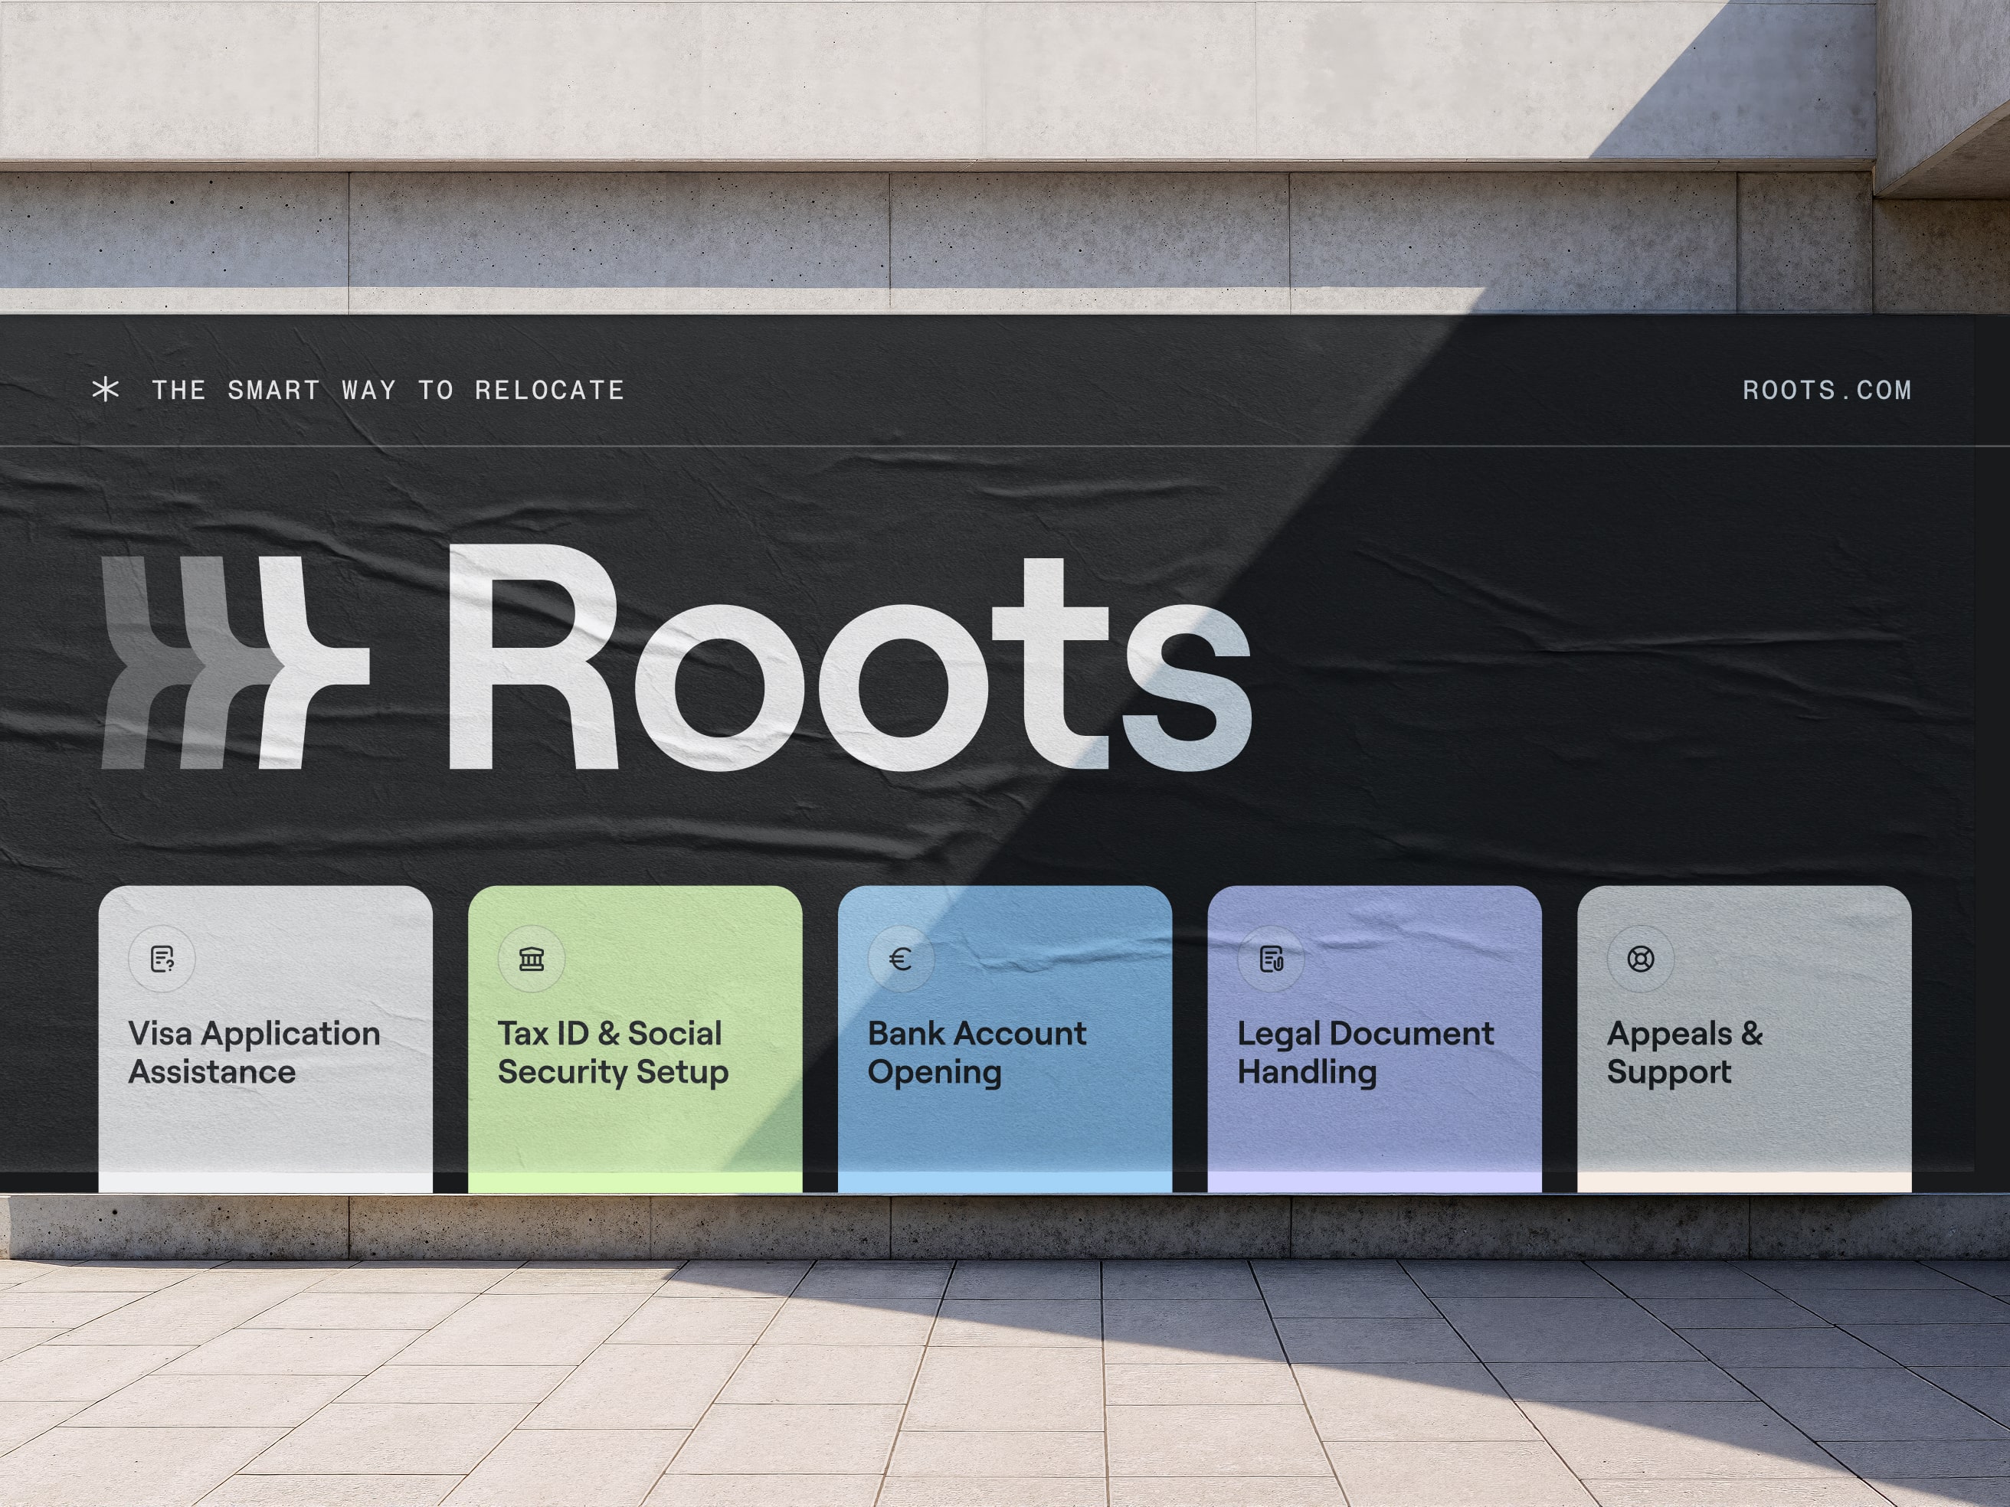The height and width of the screenshot is (1507, 2010).
Task: Click the euro currency icon
Action: click(x=901, y=959)
